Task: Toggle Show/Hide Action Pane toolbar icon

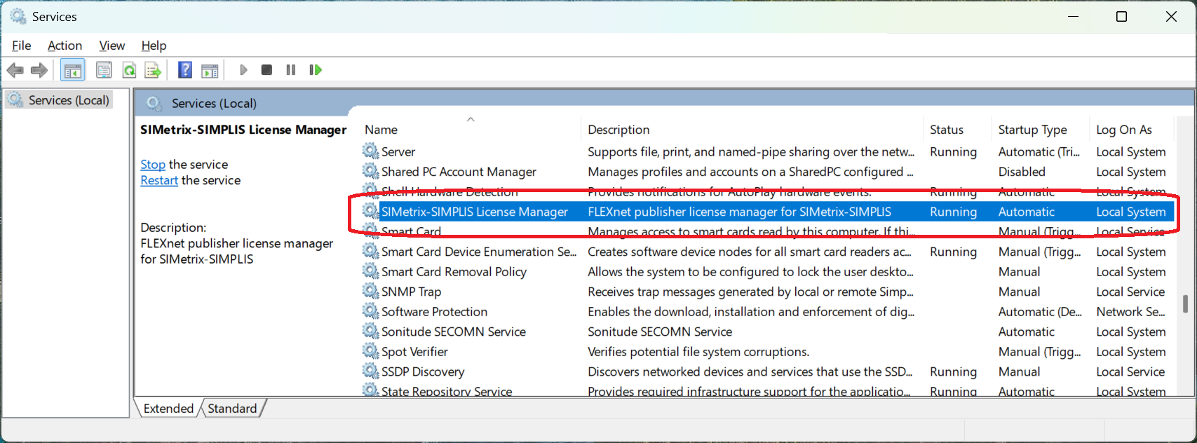Action: pyautogui.click(x=210, y=70)
